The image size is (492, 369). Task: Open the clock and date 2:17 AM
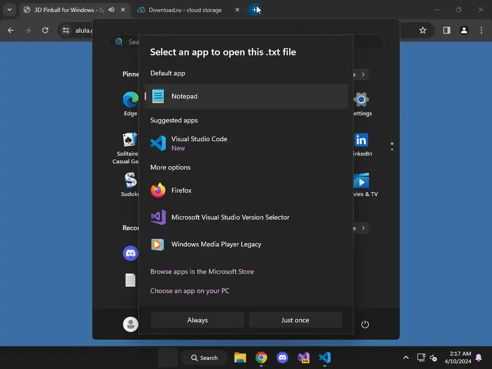458,357
